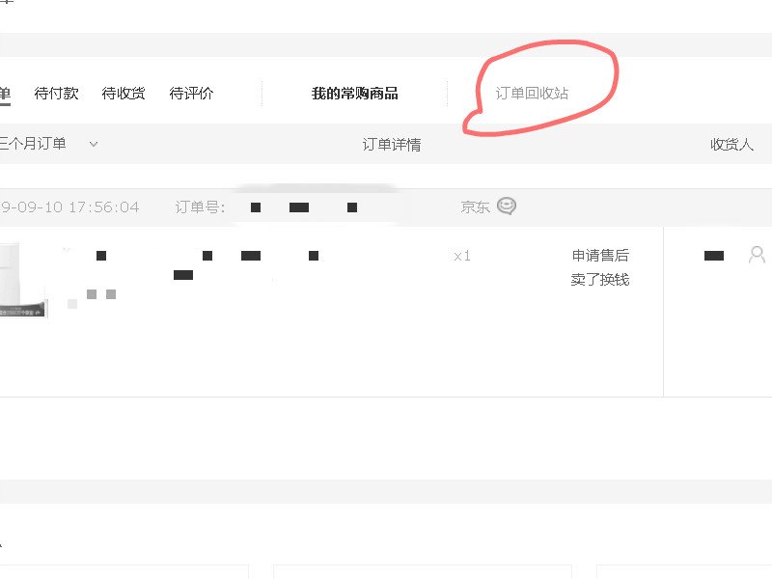
Task: Open the 京东 customer chat bubble icon
Action: point(506,206)
